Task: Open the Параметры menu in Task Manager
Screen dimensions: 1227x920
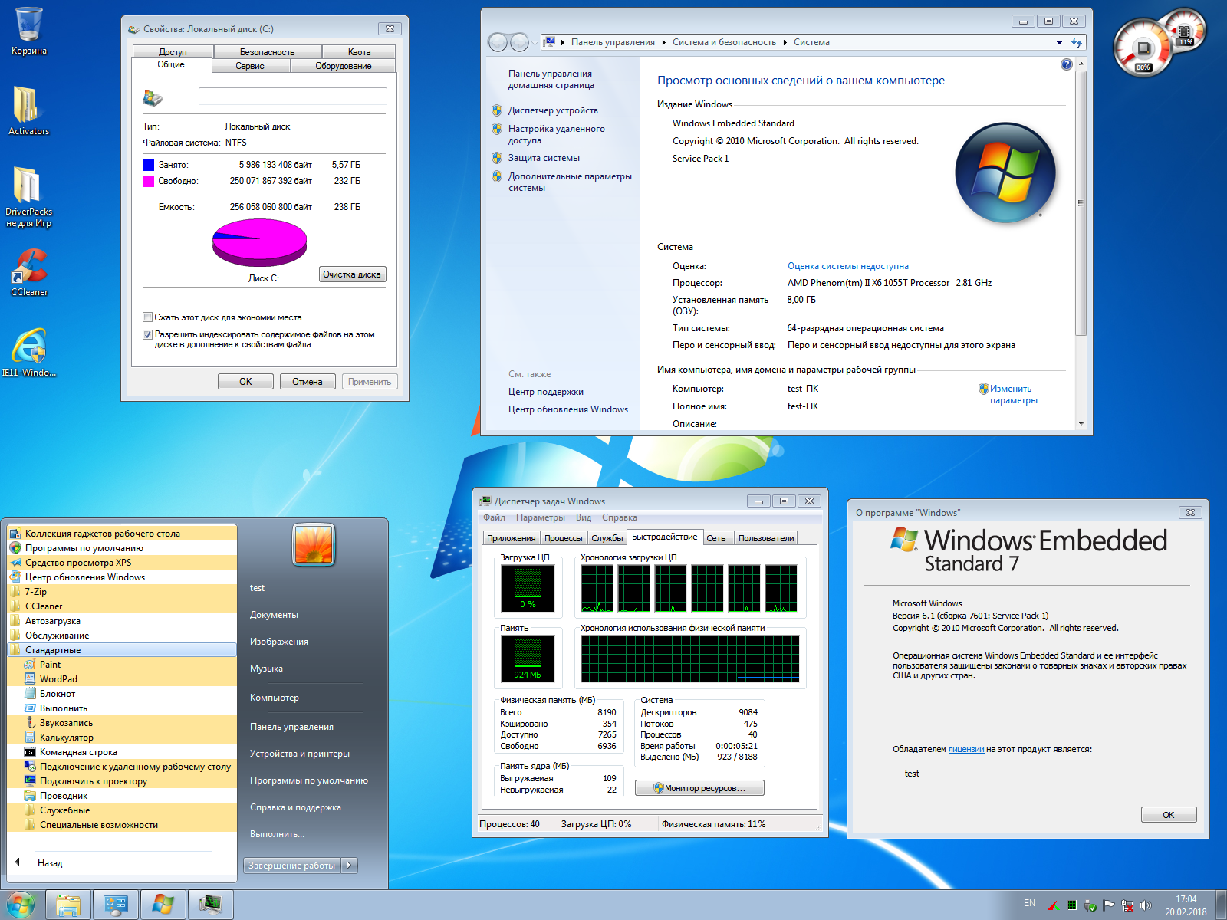Action: click(x=541, y=517)
